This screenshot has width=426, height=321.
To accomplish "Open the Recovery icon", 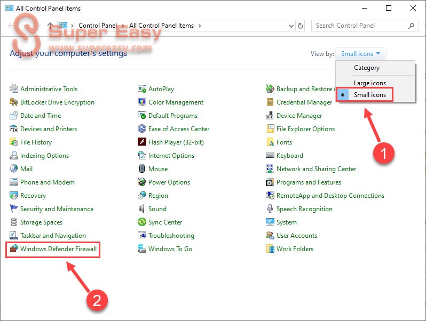I will [x=14, y=195].
